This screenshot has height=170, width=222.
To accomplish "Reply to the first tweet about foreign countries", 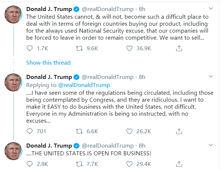I will pyautogui.click(x=31, y=48).
